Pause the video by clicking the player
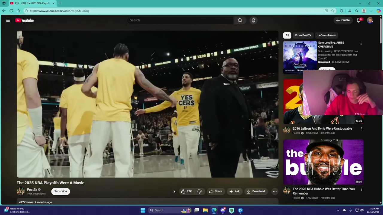The width and height of the screenshot is (383, 215). [148, 104]
